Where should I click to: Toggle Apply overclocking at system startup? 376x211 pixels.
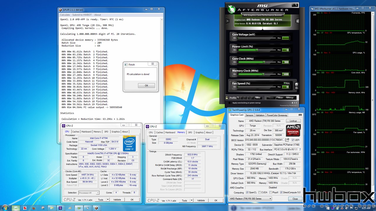(229, 103)
